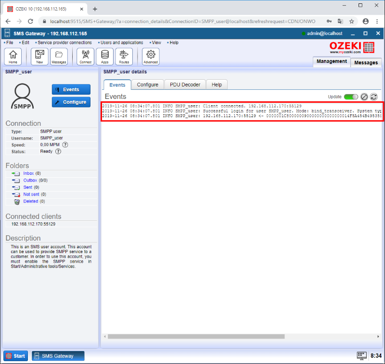The image size is (385, 364).
Task: Open the Advanced gear icon
Action: (x=151, y=57)
